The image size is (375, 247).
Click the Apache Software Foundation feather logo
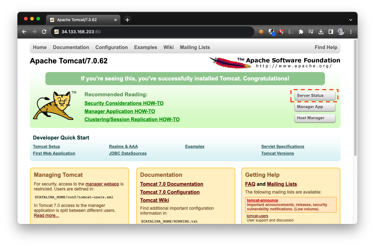(x=275, y=62)
